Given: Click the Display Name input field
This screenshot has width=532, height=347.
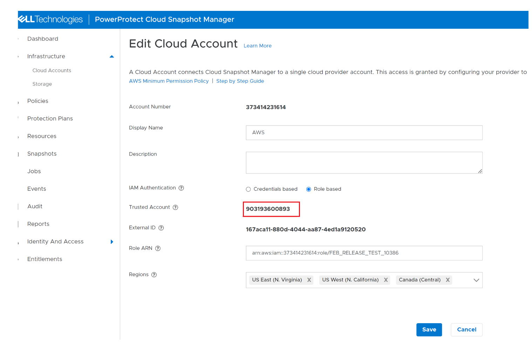Looking at the screenshot, I should [x=364, y=132].
